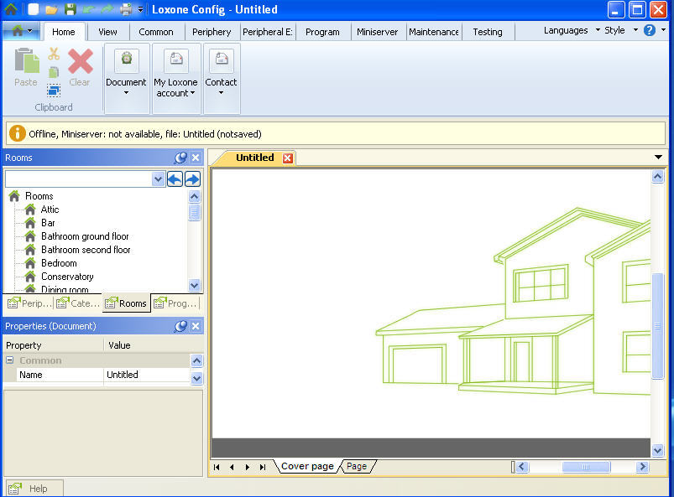Click the pin icon on the Rooms panel
The width and height of the screenshot is (674, 497).
pos(180,158)
